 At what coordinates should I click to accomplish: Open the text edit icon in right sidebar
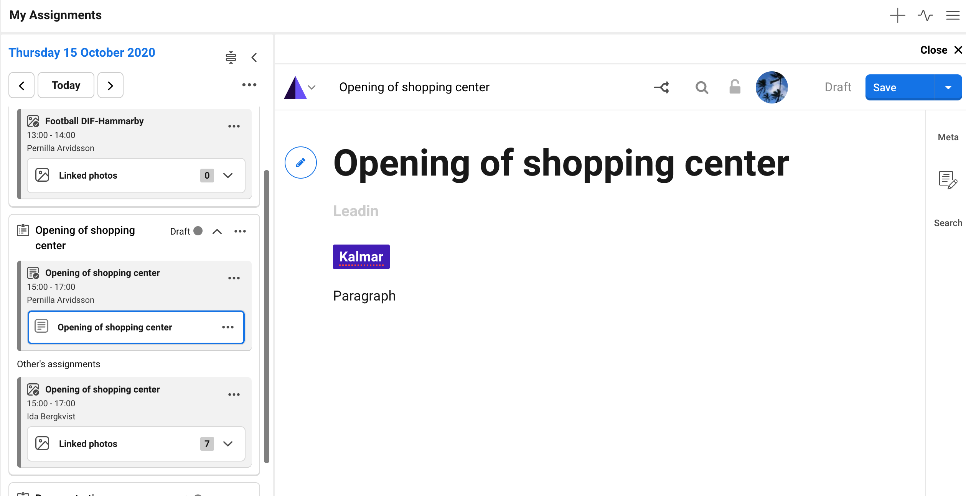(x=948, y=180)
